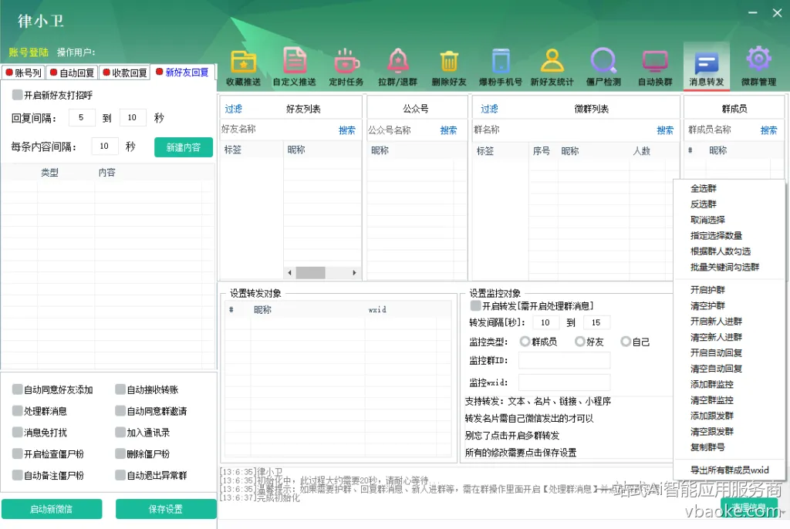Select 好友 monitor type radio button
The width and height of the screenshot is (790, 529).
tap(580, 342)
